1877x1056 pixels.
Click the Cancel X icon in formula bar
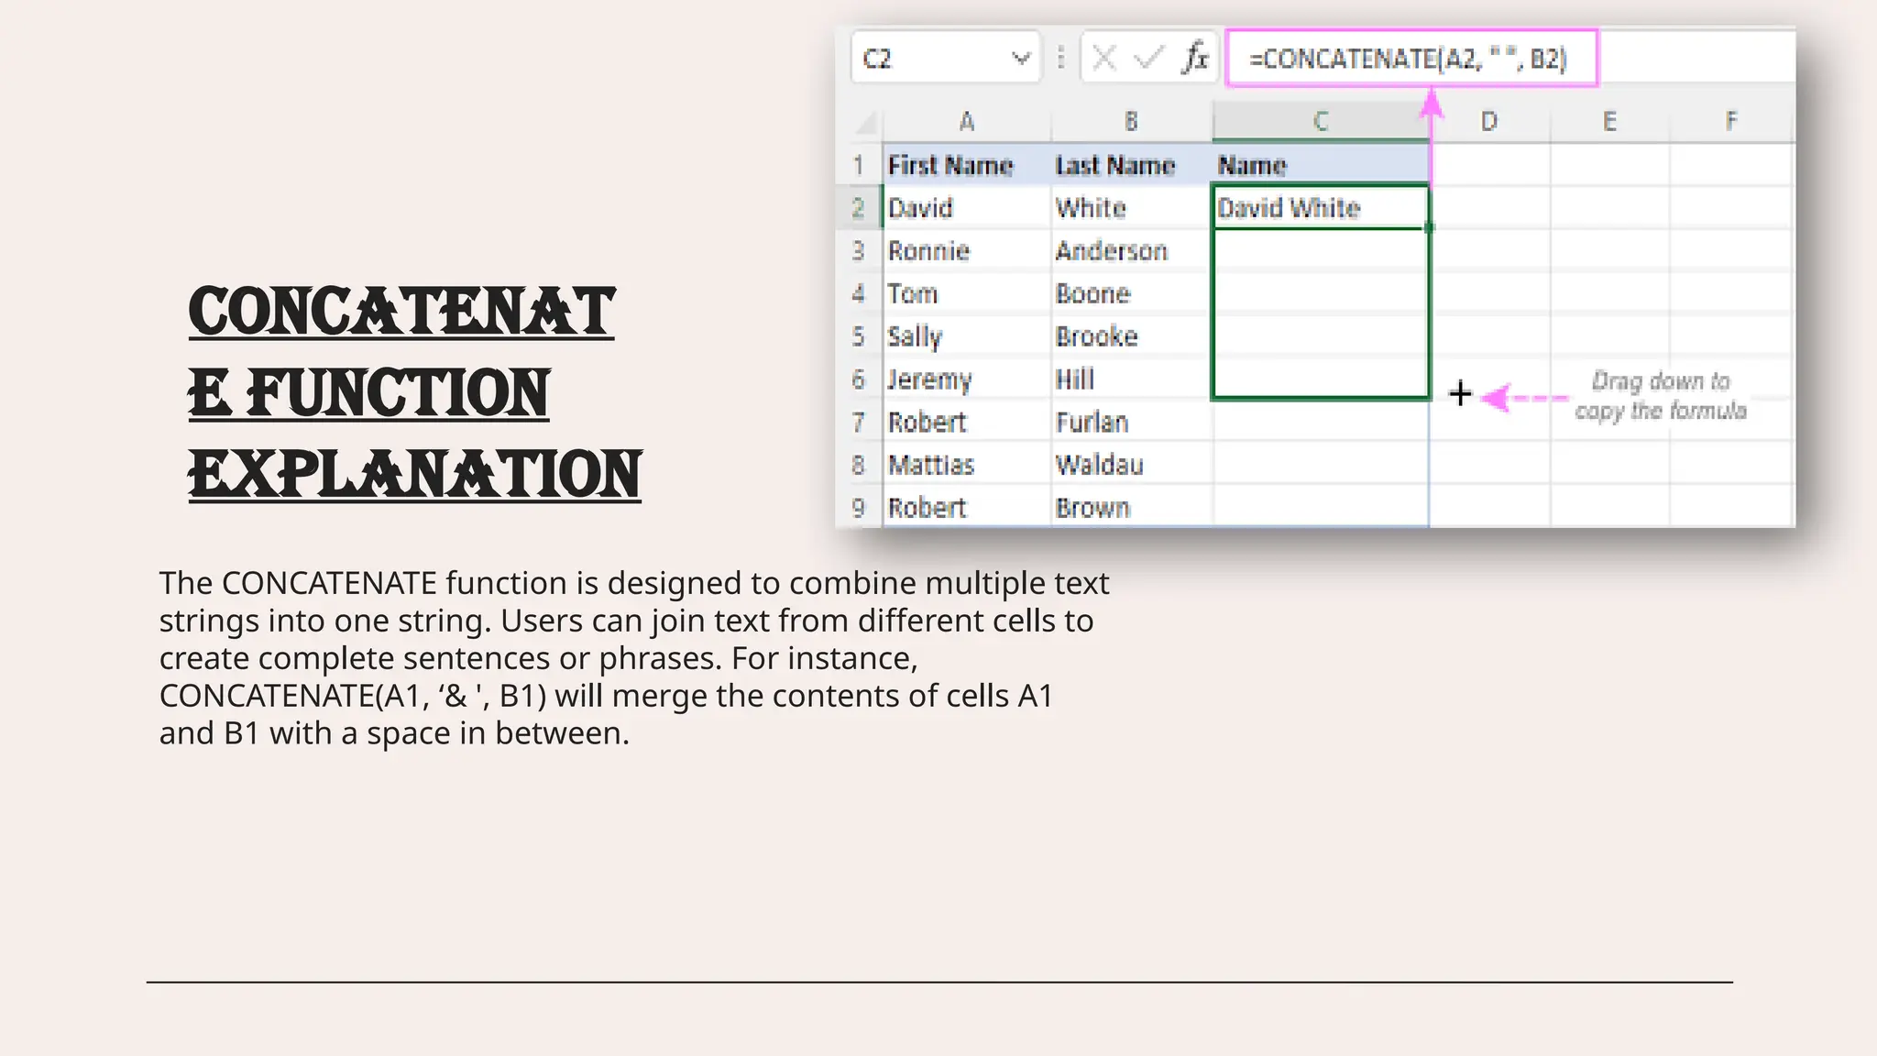click(x=1105, y=59)
